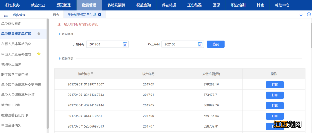Screen dimensions: 312x133
Task: Close the 单位征集核定单打印 tab
Action: click(x=99, y=14)
